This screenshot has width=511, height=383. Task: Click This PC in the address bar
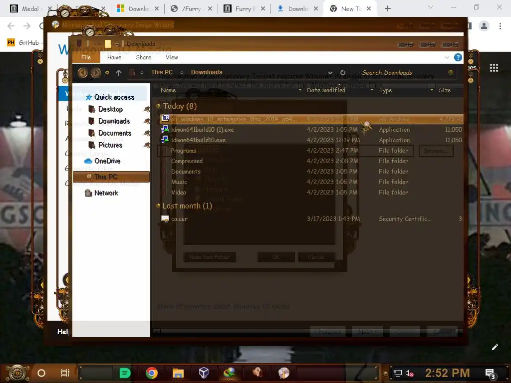click(162, 72)
